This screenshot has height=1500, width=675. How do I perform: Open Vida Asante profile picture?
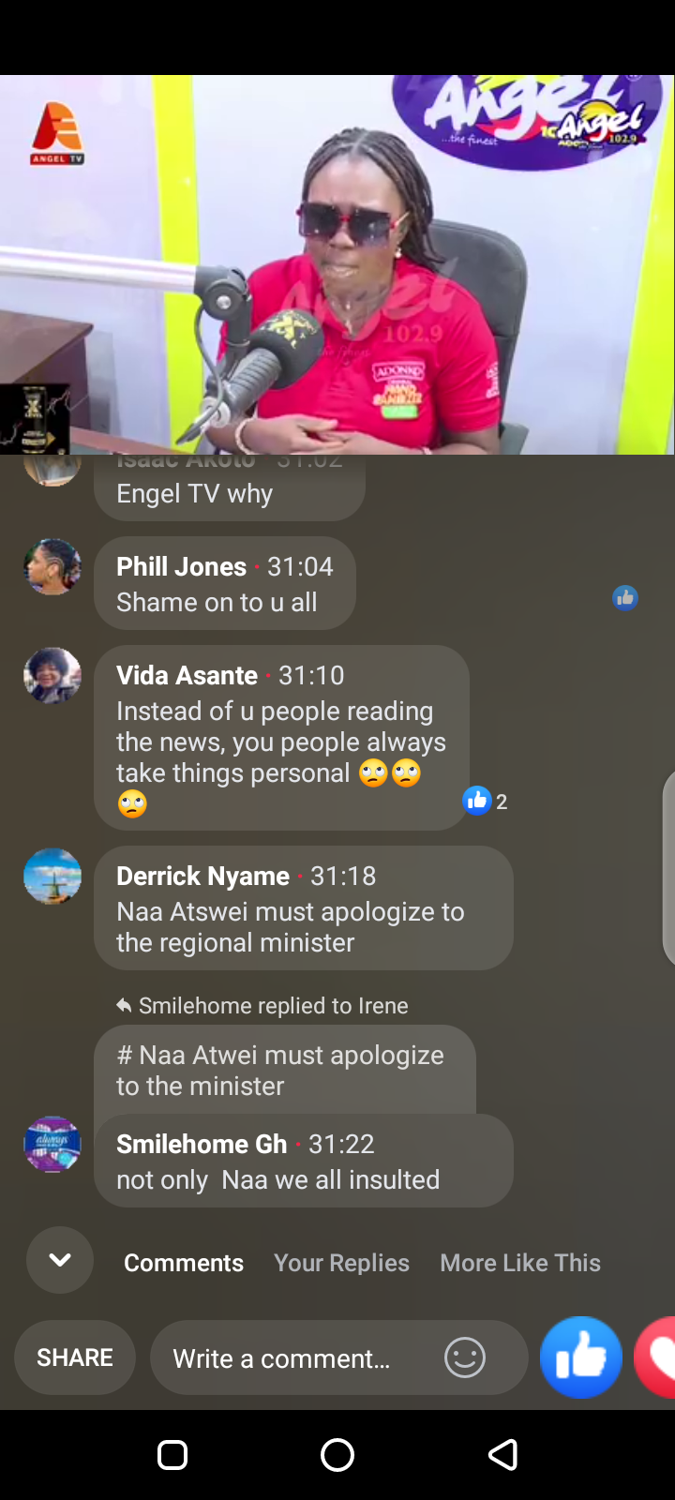pos(52,675)
